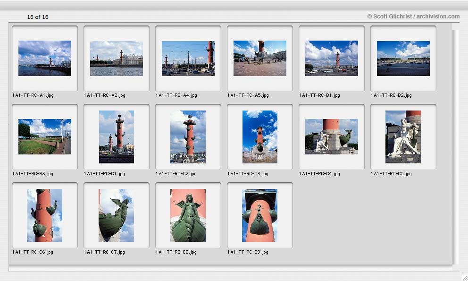468x281 pixels.
Task: Click the file name 1A1-TT-RC-C9.jpg
Action: [x=247, y=252]
